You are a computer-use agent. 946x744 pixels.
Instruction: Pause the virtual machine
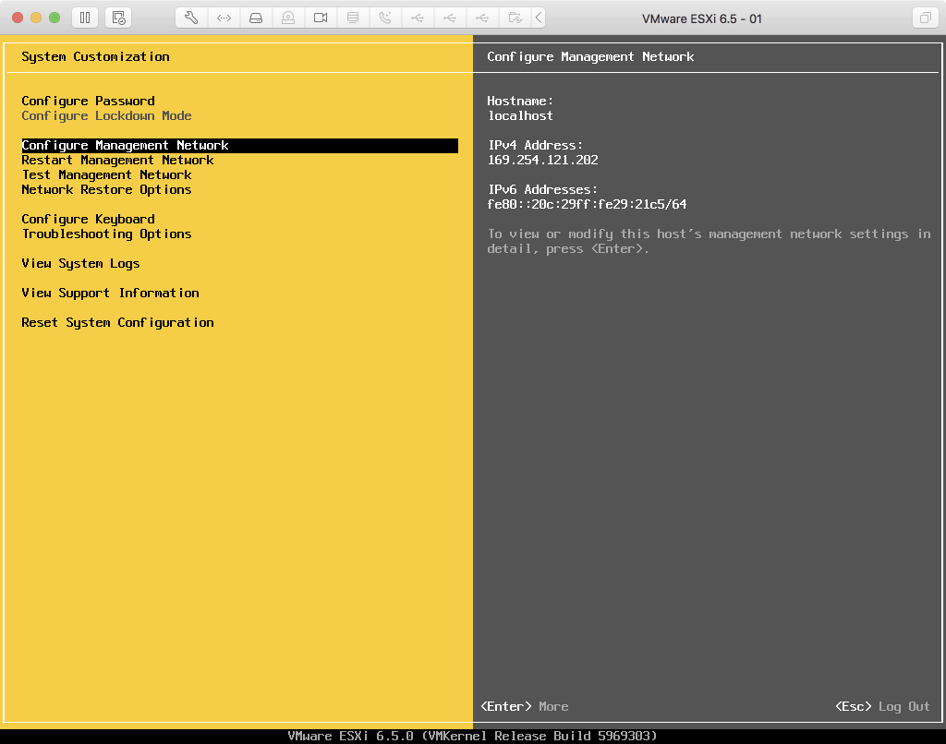click(85, 18)
